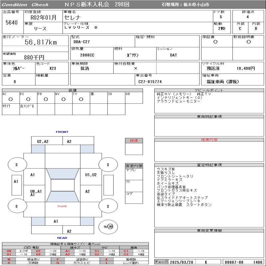This screenshot has height=266, width=266.
Task: Click the 査定特記事項 section header
Action: [209, 165]
